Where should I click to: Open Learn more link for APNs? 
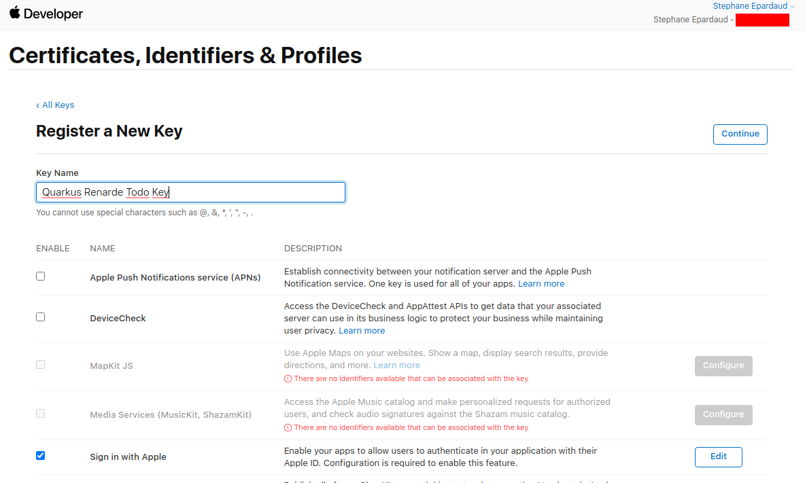(541, 284)
